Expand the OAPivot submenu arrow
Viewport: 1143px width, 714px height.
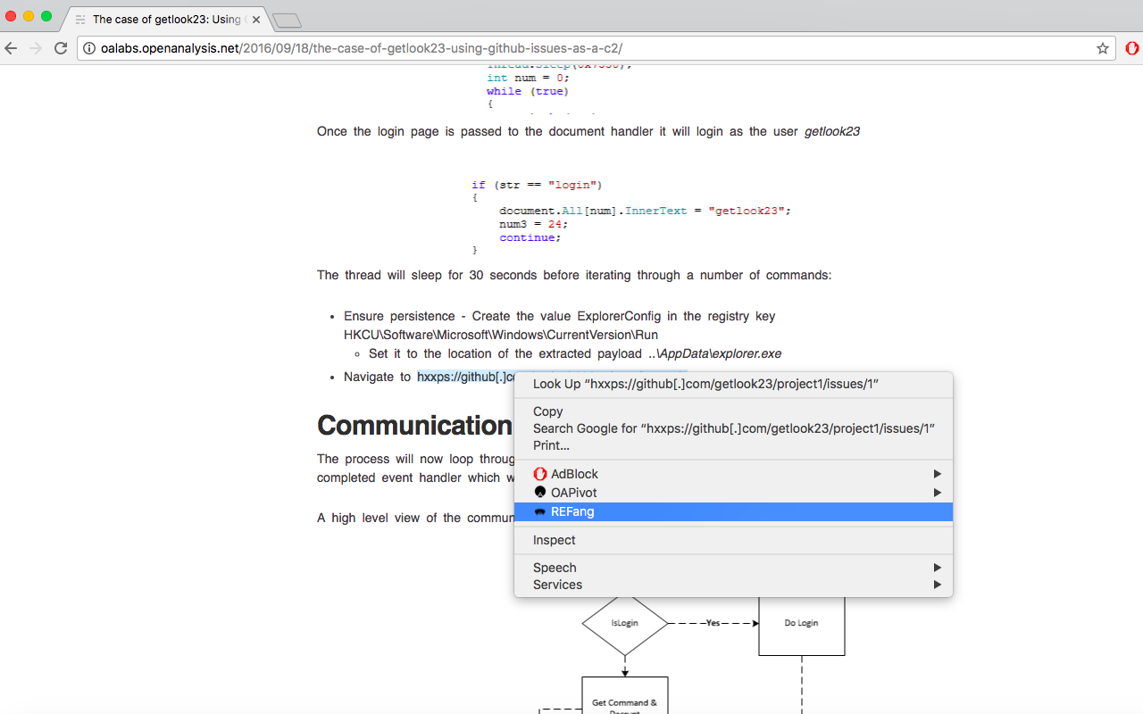938,493
